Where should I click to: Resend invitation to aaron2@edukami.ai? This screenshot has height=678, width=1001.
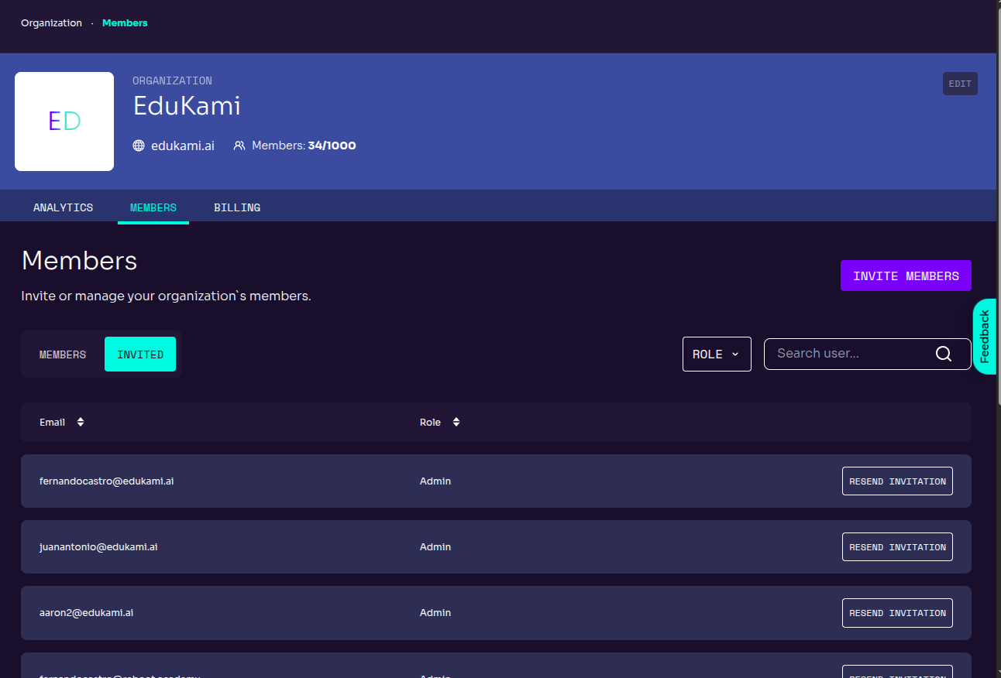(x=896, y=612)
